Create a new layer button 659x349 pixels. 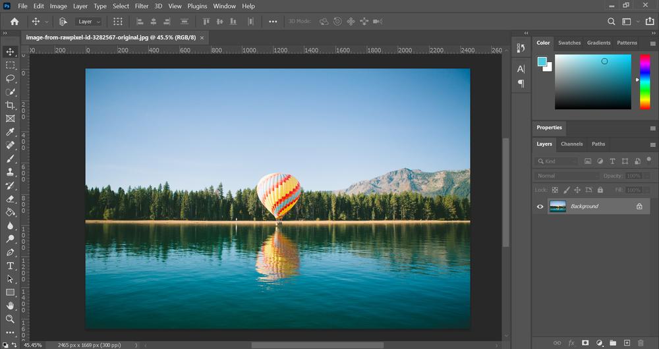pos(627,342)
